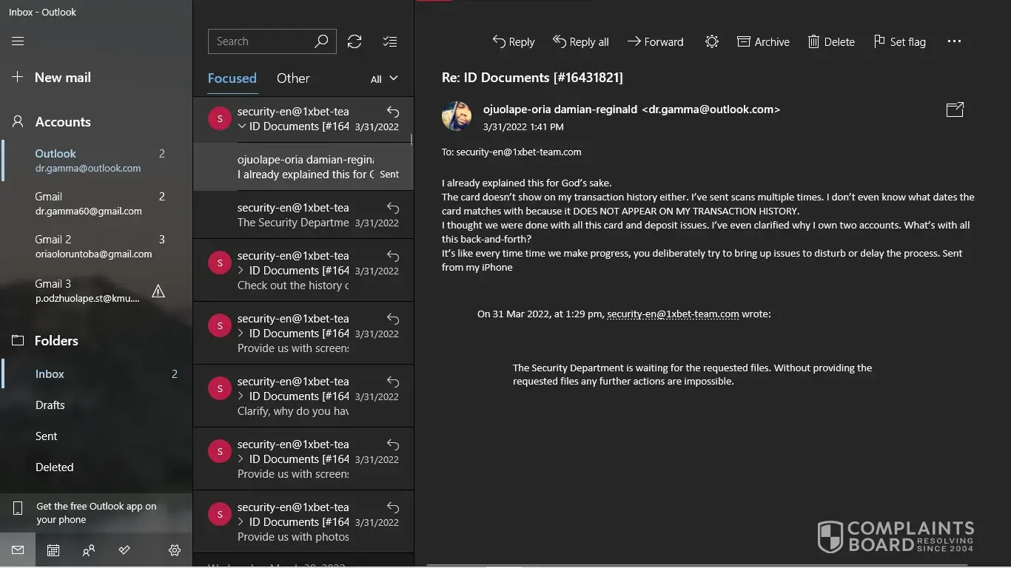Switch to the Other tab
Screen dimensions: 1011x568
click(293, 78)
